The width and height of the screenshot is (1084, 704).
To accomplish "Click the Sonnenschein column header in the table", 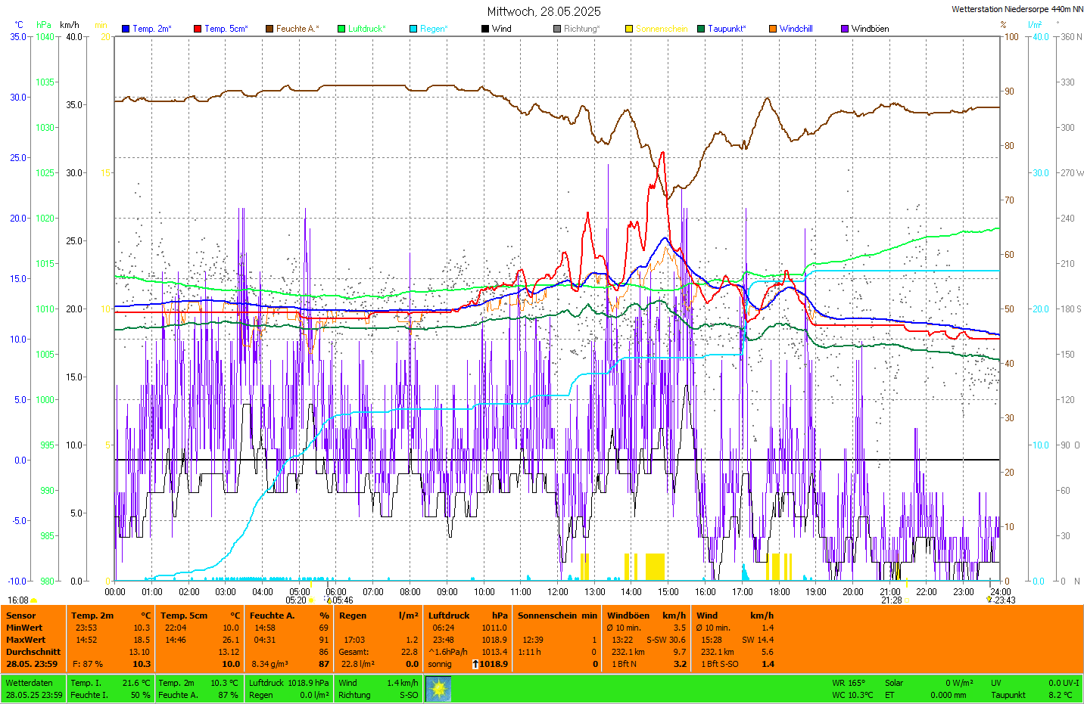I will click(x=557, y=616).
